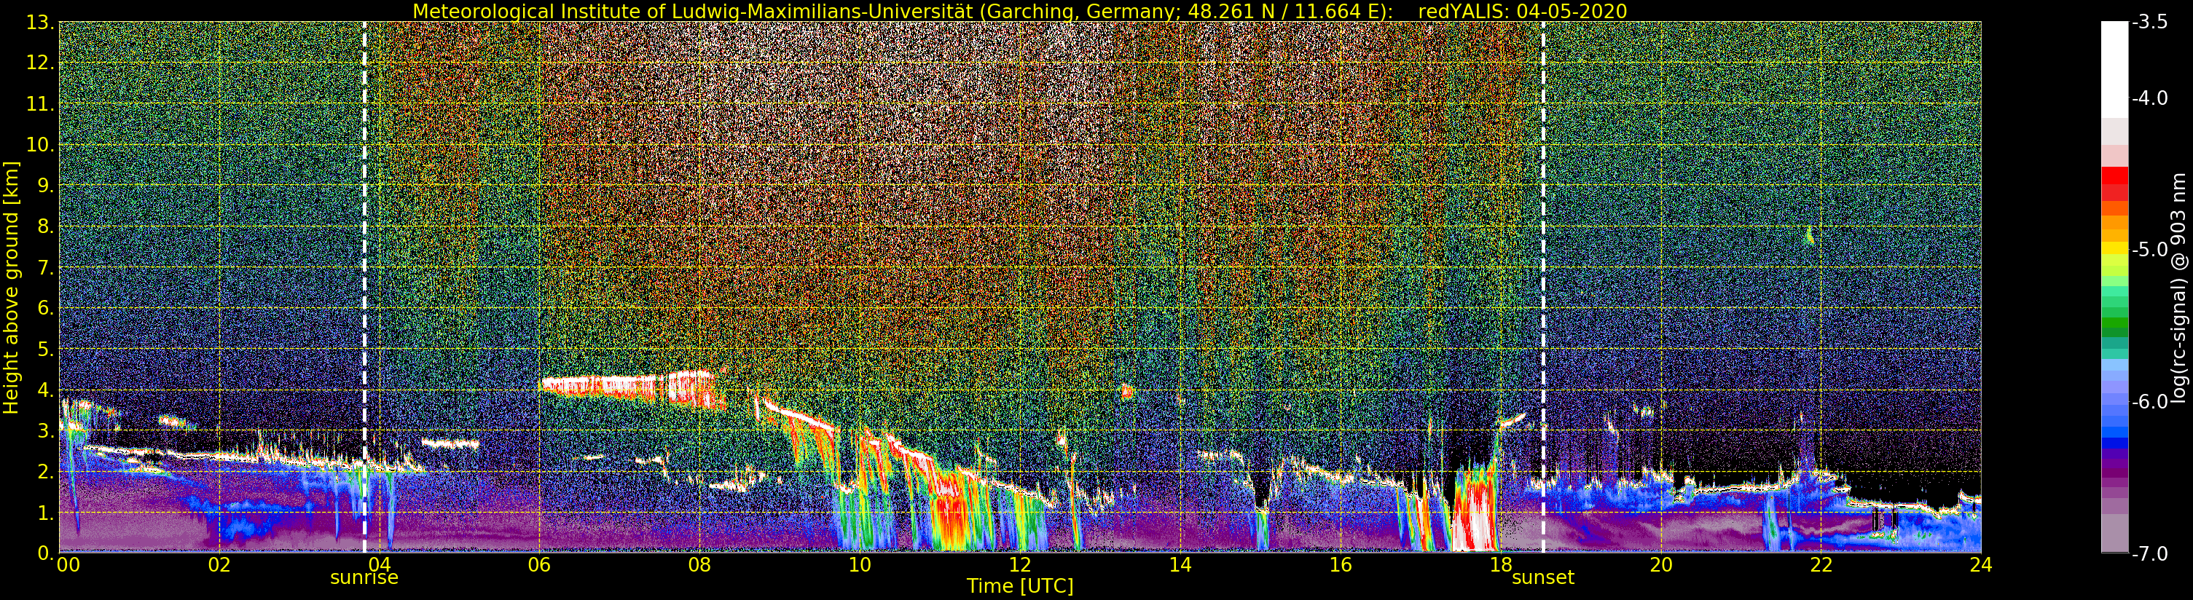Screen dimensions: 2193x600
Task: Click the 11. tick on the height axis
Action: [41, 104]
